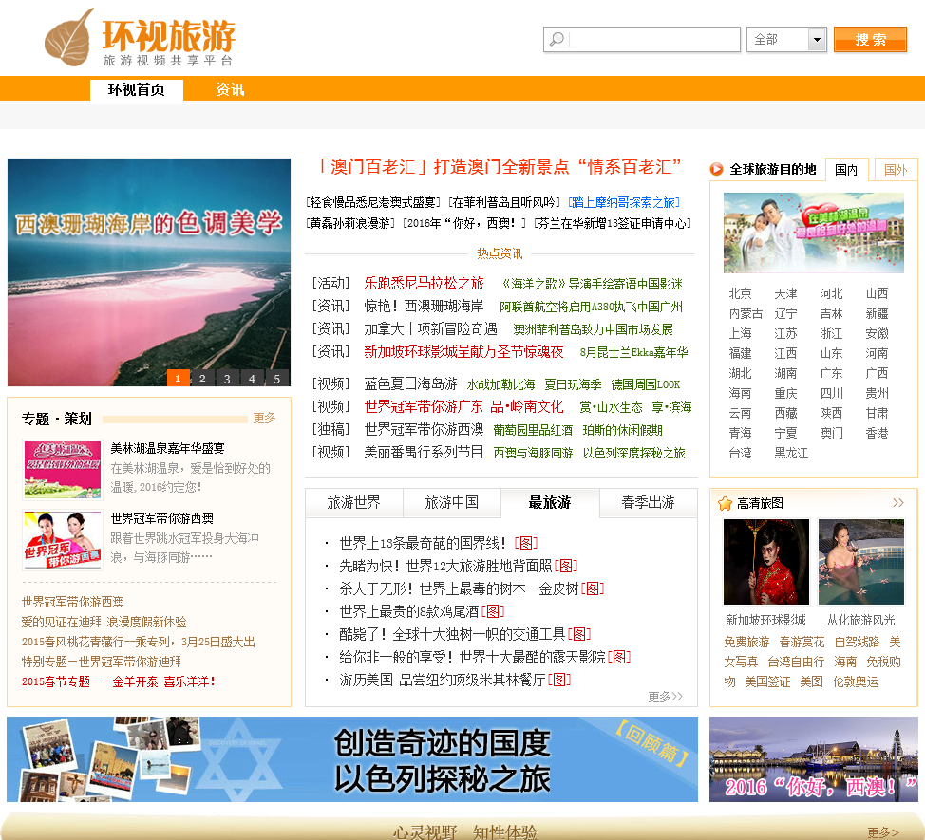Open the 澳门百老汇 headline article
This screenshot has height=840, width=925.
[x=500, y=167]
